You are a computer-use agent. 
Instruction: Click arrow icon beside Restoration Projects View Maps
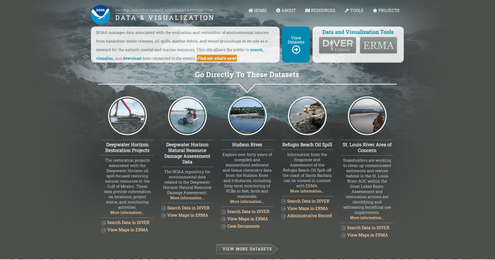click(103, 230)
